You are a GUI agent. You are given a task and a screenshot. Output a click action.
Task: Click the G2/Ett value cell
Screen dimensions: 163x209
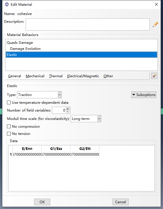85,155
